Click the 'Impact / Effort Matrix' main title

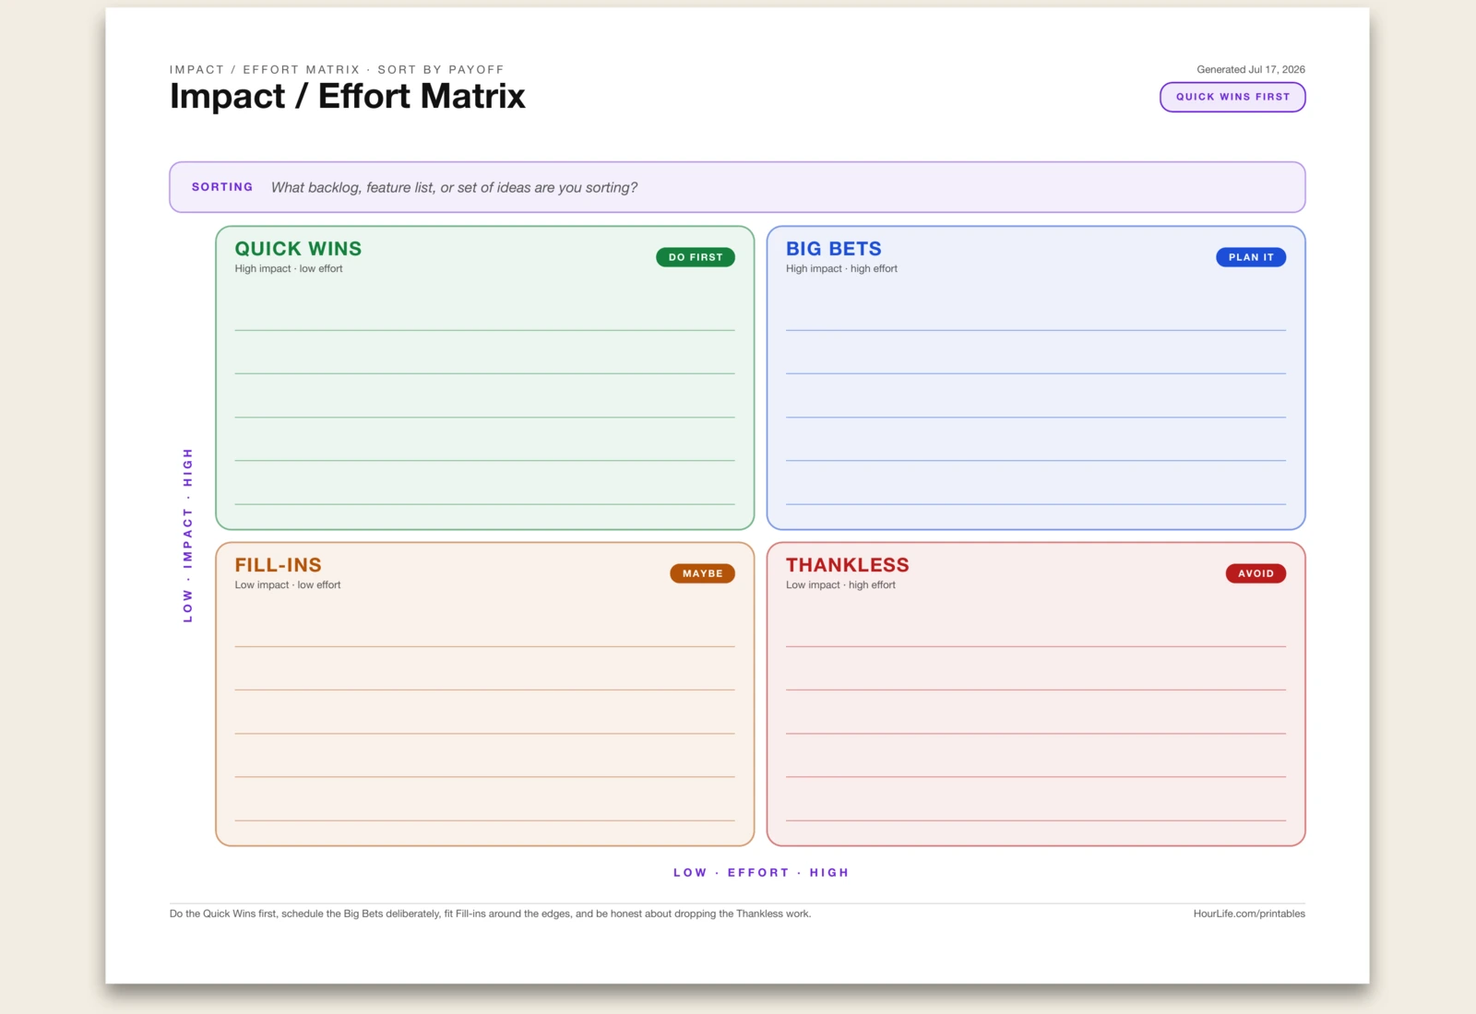click(348, 96)
